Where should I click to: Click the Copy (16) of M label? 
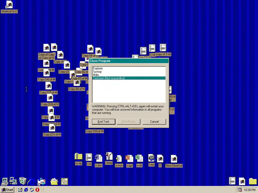click(95, 131)
